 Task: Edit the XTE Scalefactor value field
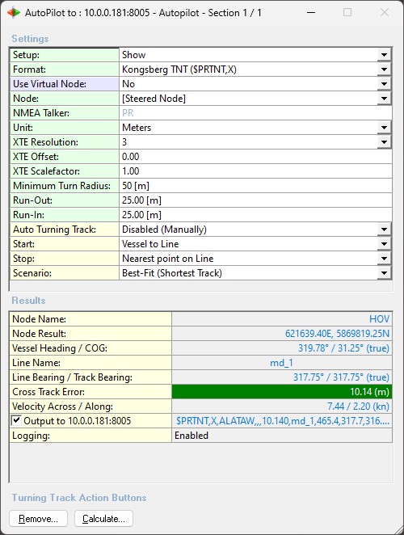255,171
